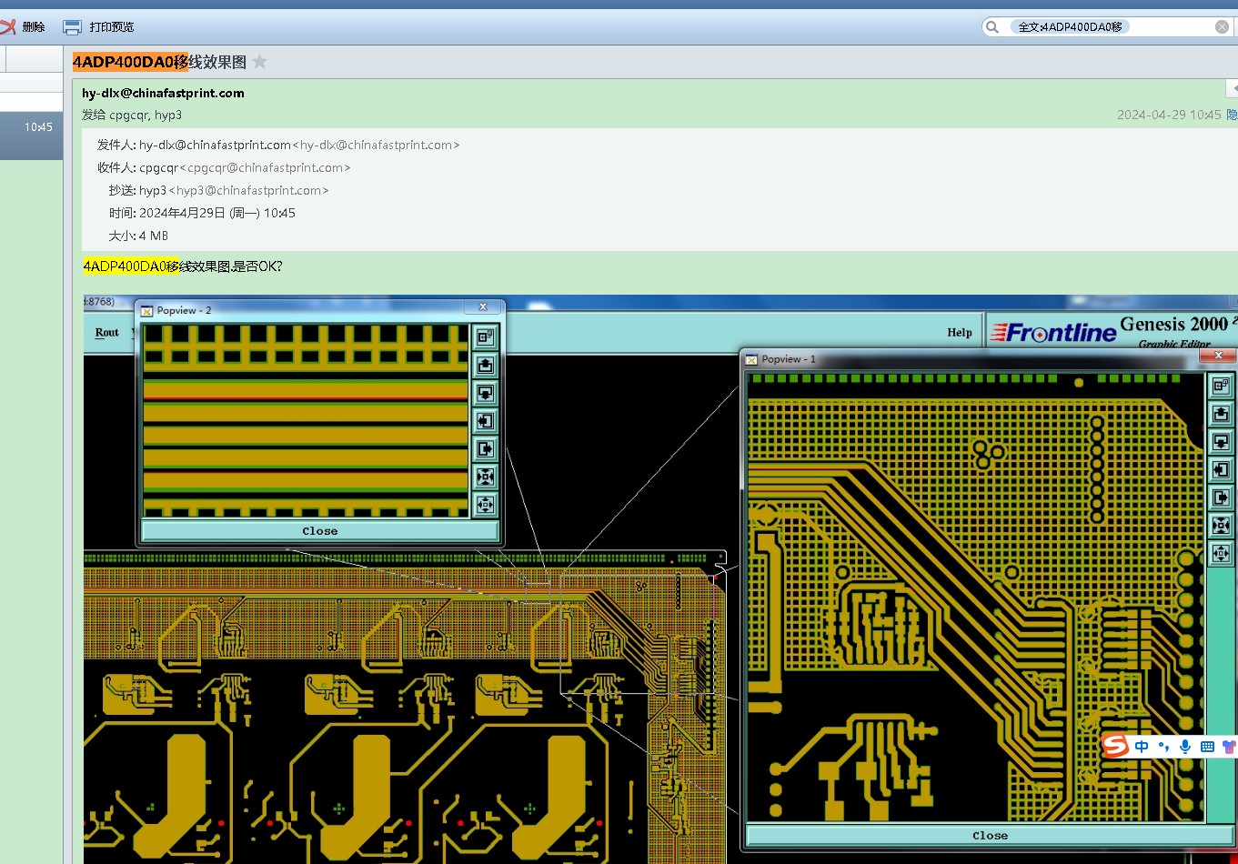Click CC address hyp3@chinafastprint.com
The height and width of the screenshot is (864, 1238).
[248, 190]
